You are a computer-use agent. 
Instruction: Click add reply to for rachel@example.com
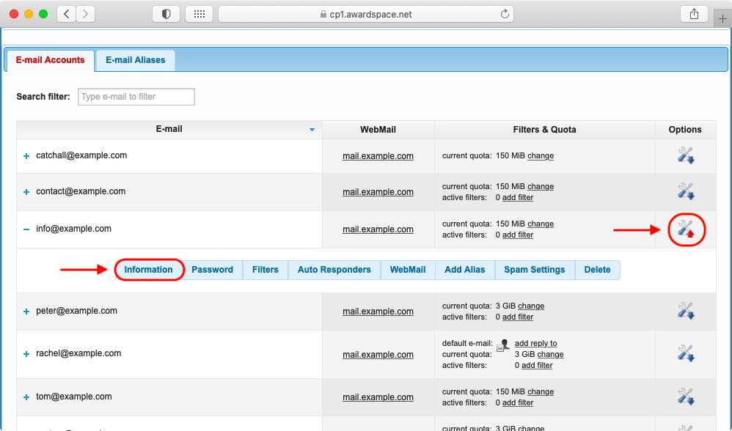535,342
